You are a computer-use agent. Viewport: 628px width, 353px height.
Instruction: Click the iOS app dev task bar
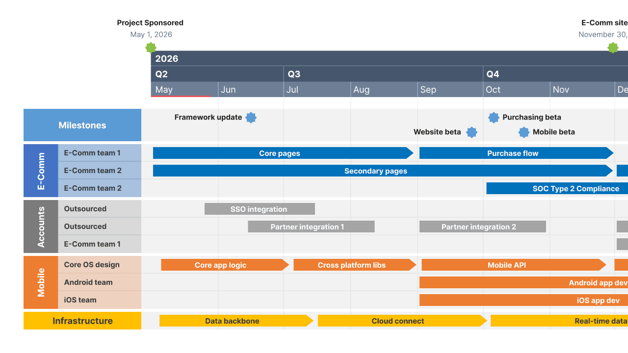click(523, 301)
